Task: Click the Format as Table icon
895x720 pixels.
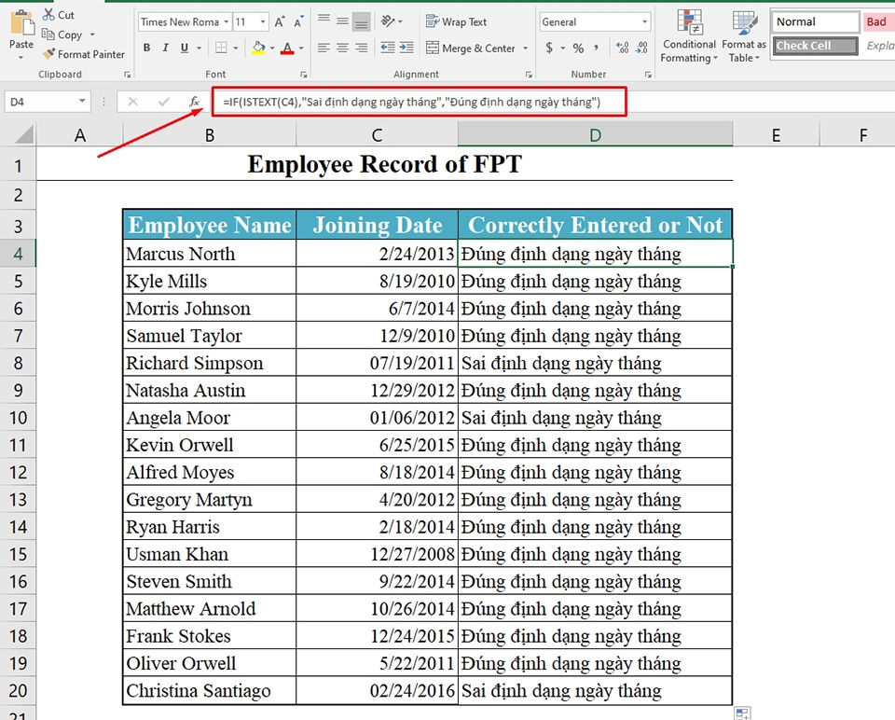Action: pos(743,37)
